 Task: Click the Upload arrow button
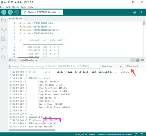point(10,12)
